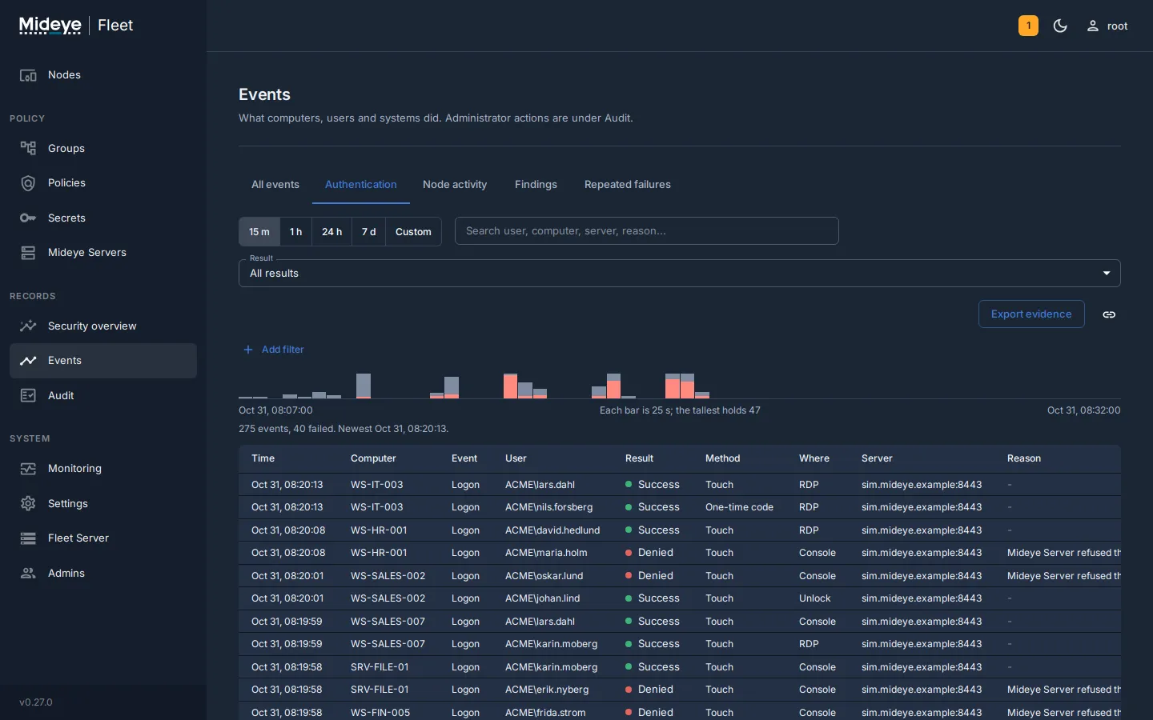
Task: Toggle dark mode with moon icon
Action: tap(1060, 26)
